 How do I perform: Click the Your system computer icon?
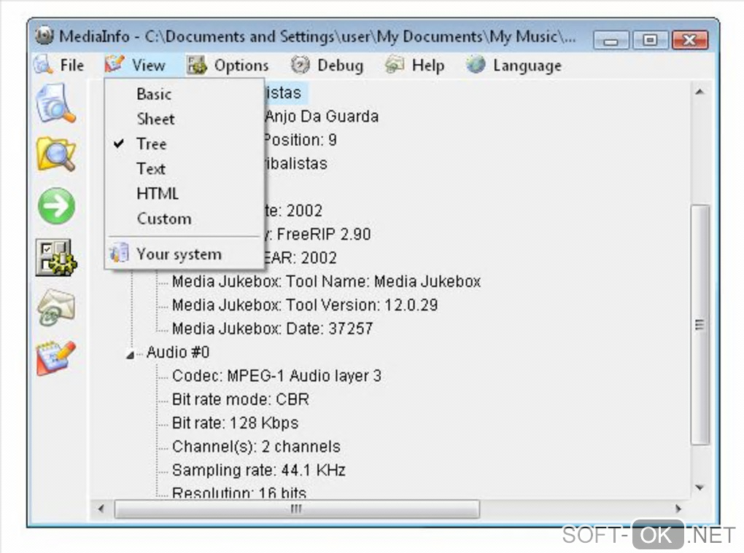119,253
